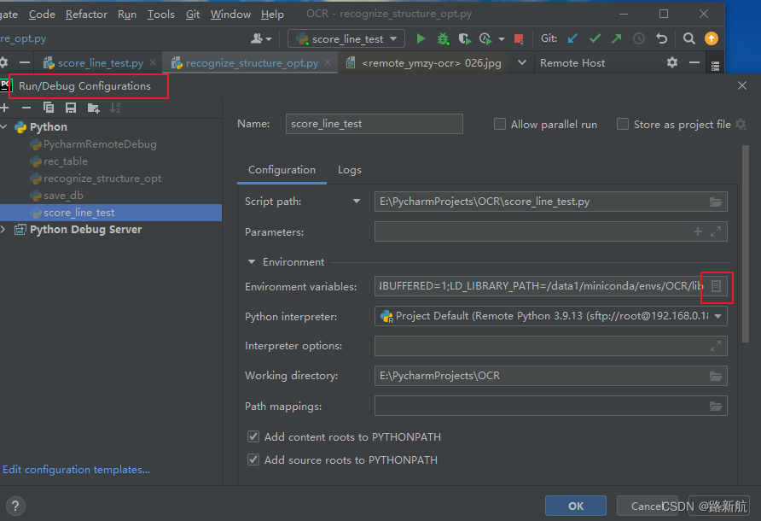This screenshot has width=761, height=521.
Task: Switch to the Logs tab
Action: (x=350, y=170)
